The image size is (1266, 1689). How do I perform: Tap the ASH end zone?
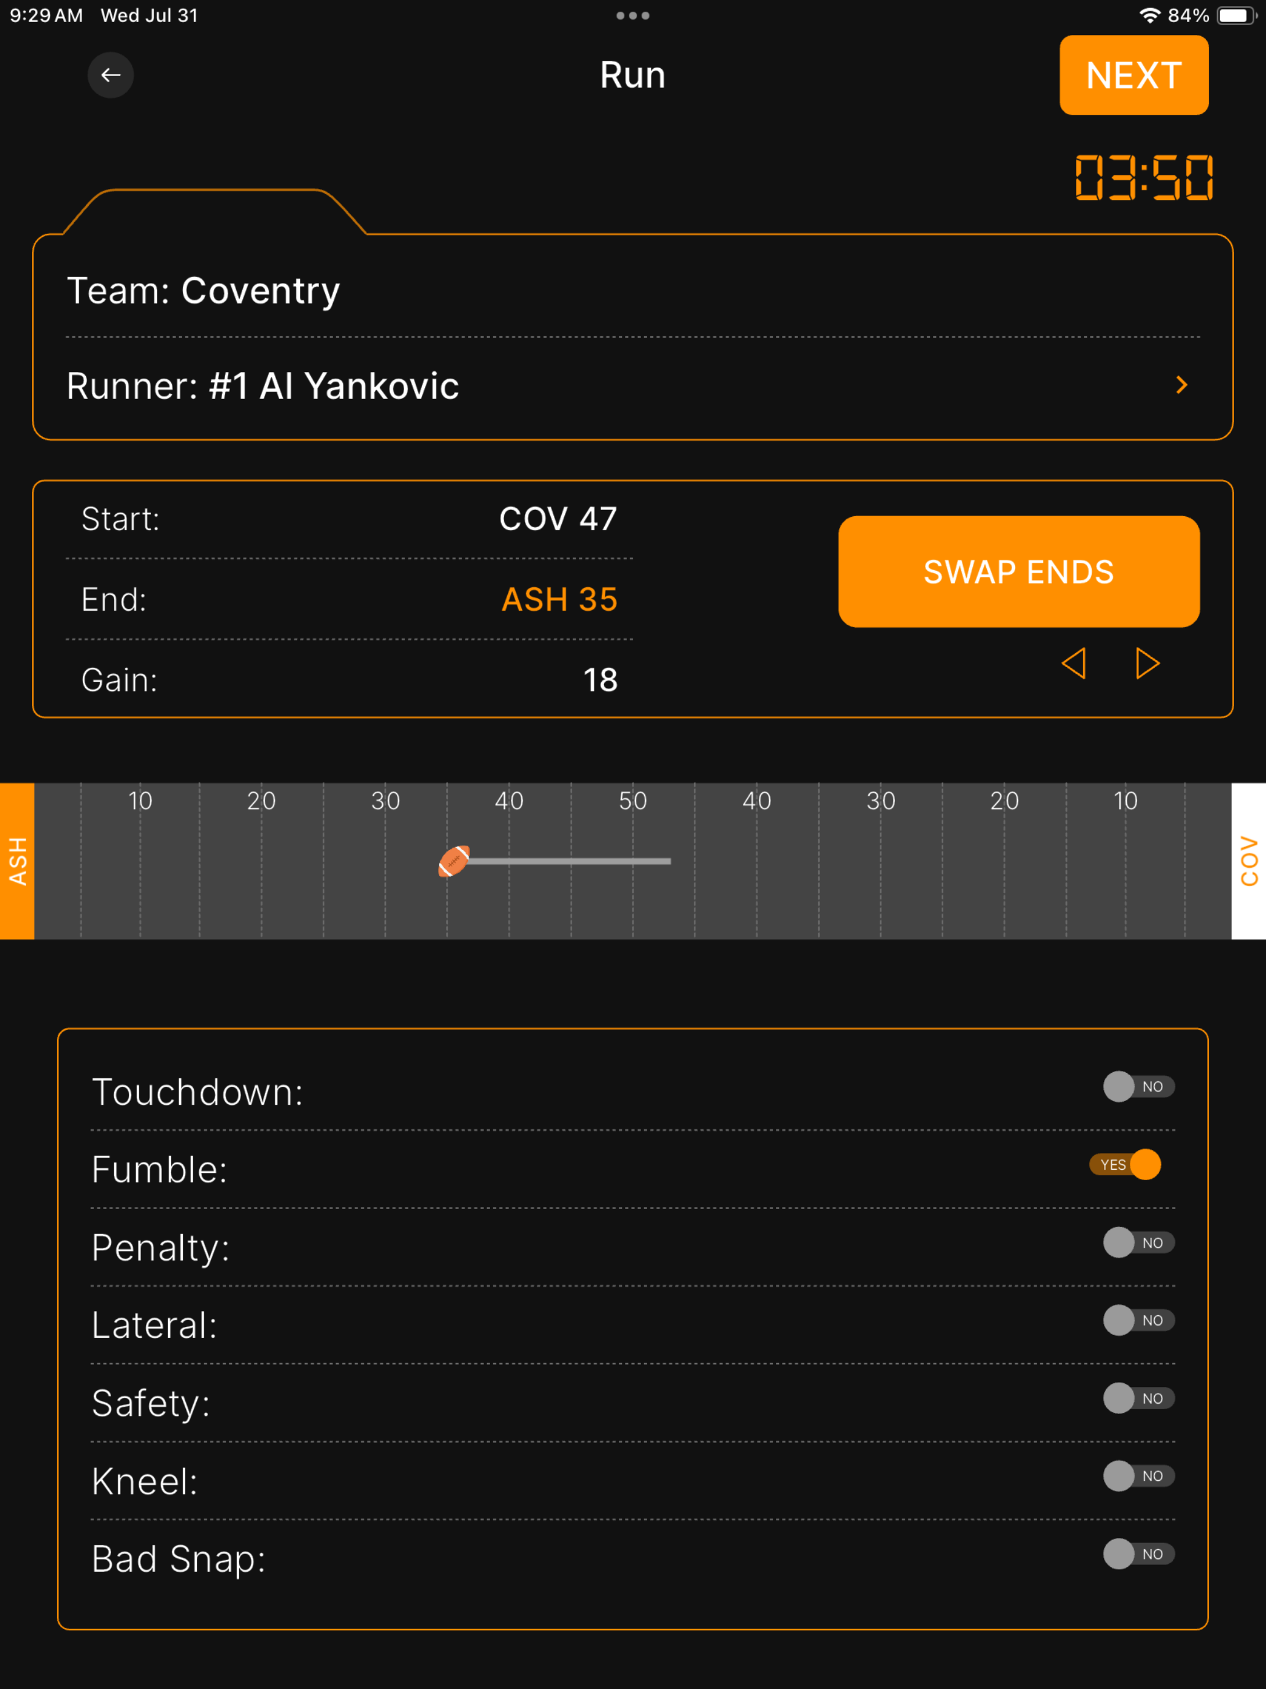point(17,861)
